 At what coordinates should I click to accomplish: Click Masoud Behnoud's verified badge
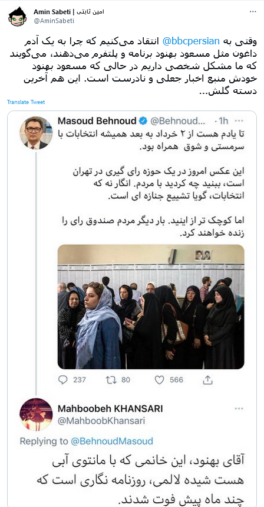point(143,121)
